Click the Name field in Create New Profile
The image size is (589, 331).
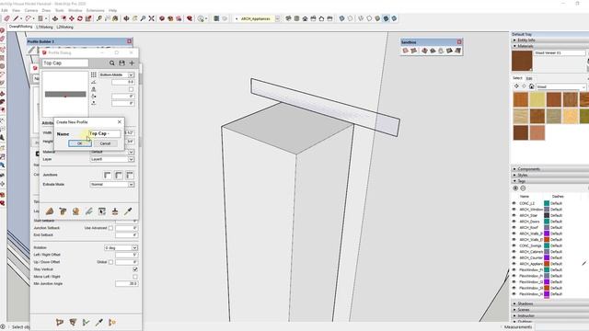104,133
